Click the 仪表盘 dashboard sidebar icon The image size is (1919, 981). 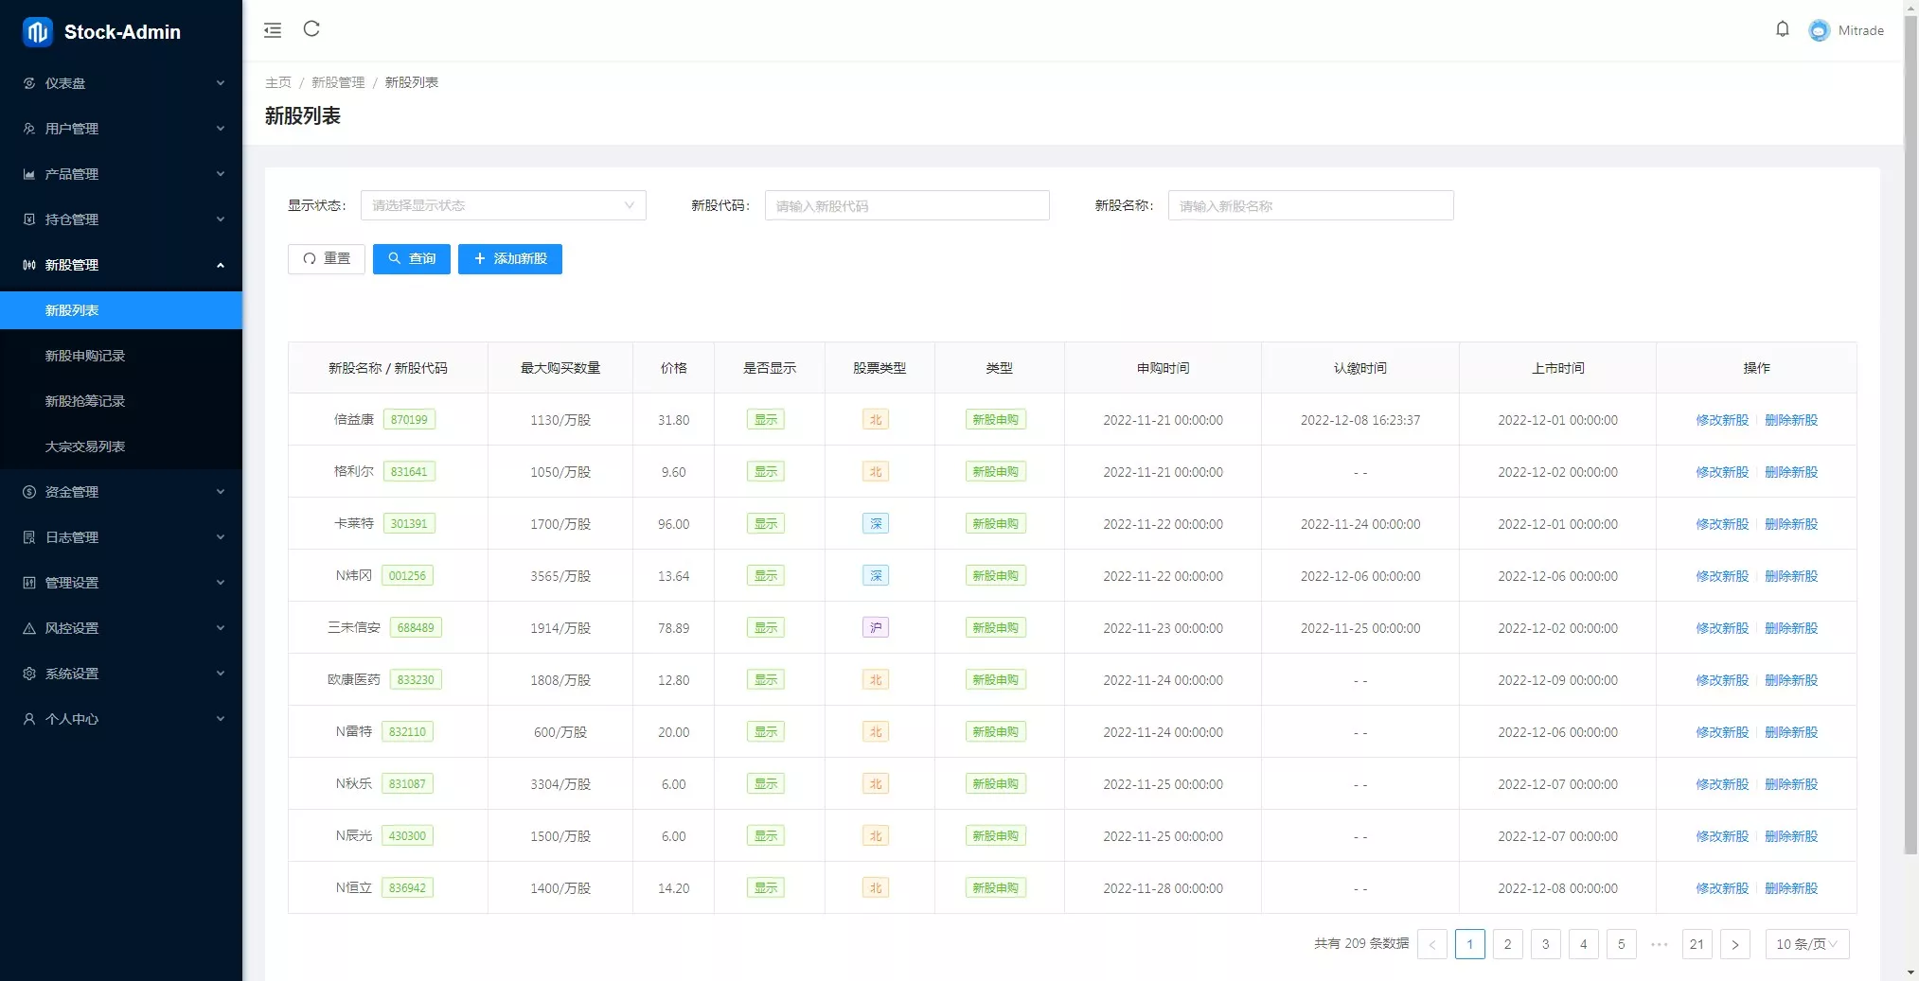(29, 83)
